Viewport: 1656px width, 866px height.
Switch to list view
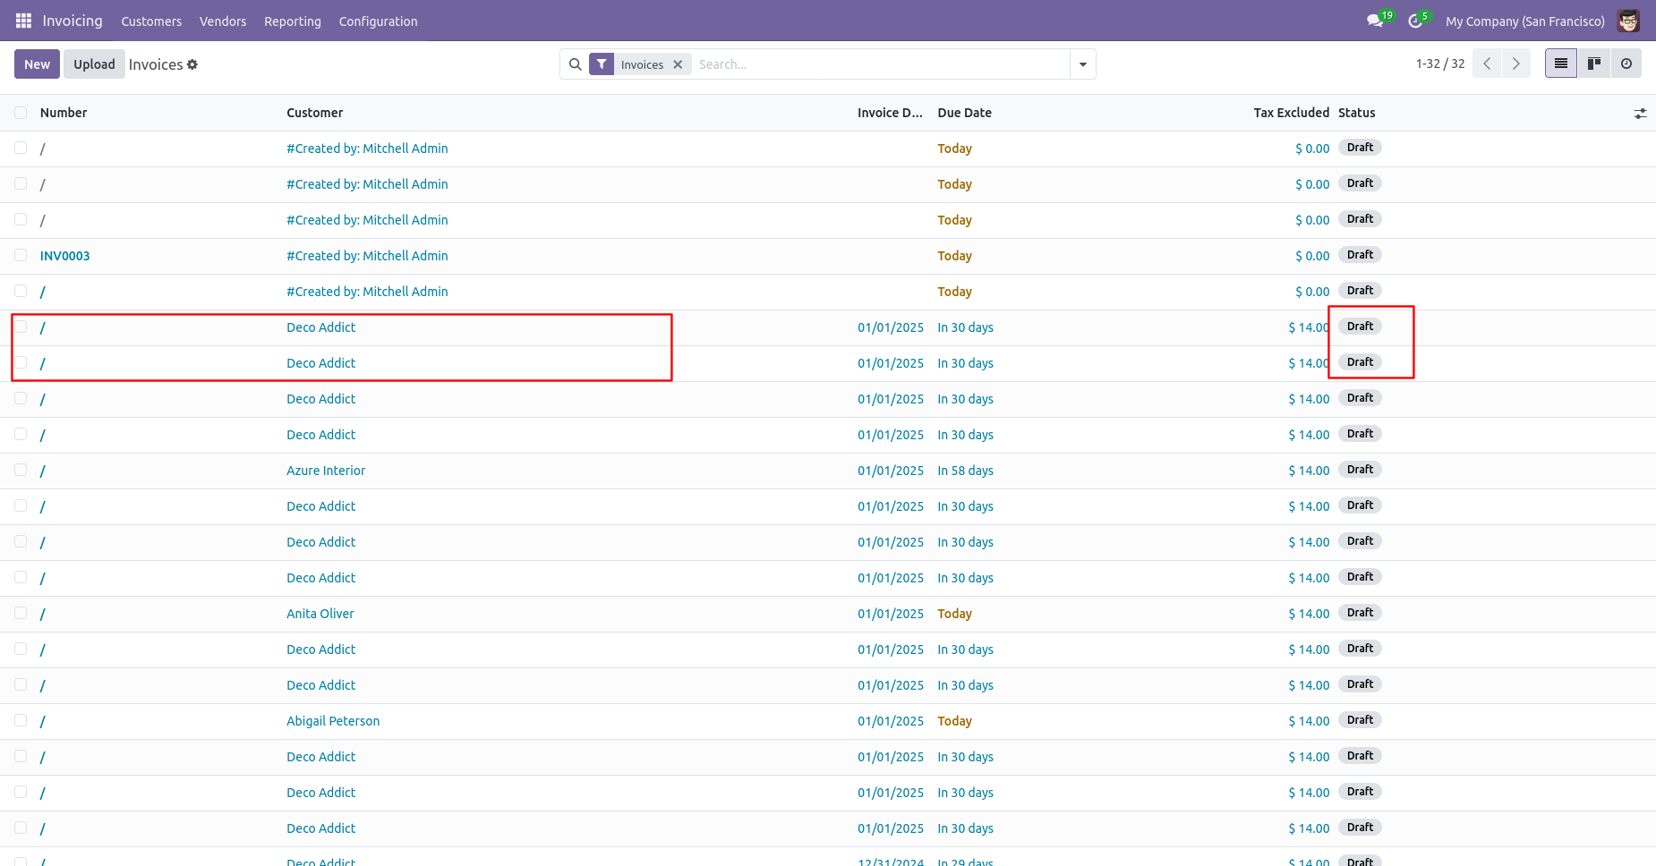click(x=1561, y=64)
